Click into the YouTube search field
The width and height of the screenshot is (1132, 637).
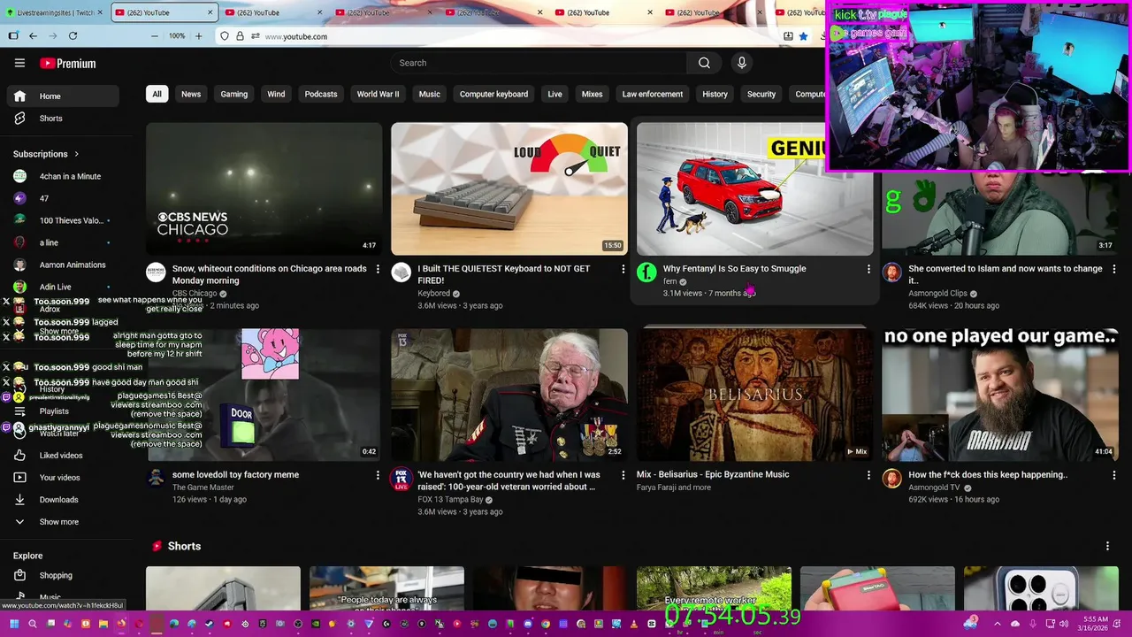pyautogui.click(x=538, y=63)
